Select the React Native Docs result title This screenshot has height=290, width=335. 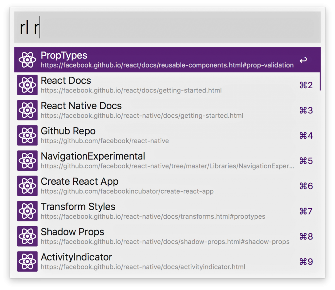(81, 106)
